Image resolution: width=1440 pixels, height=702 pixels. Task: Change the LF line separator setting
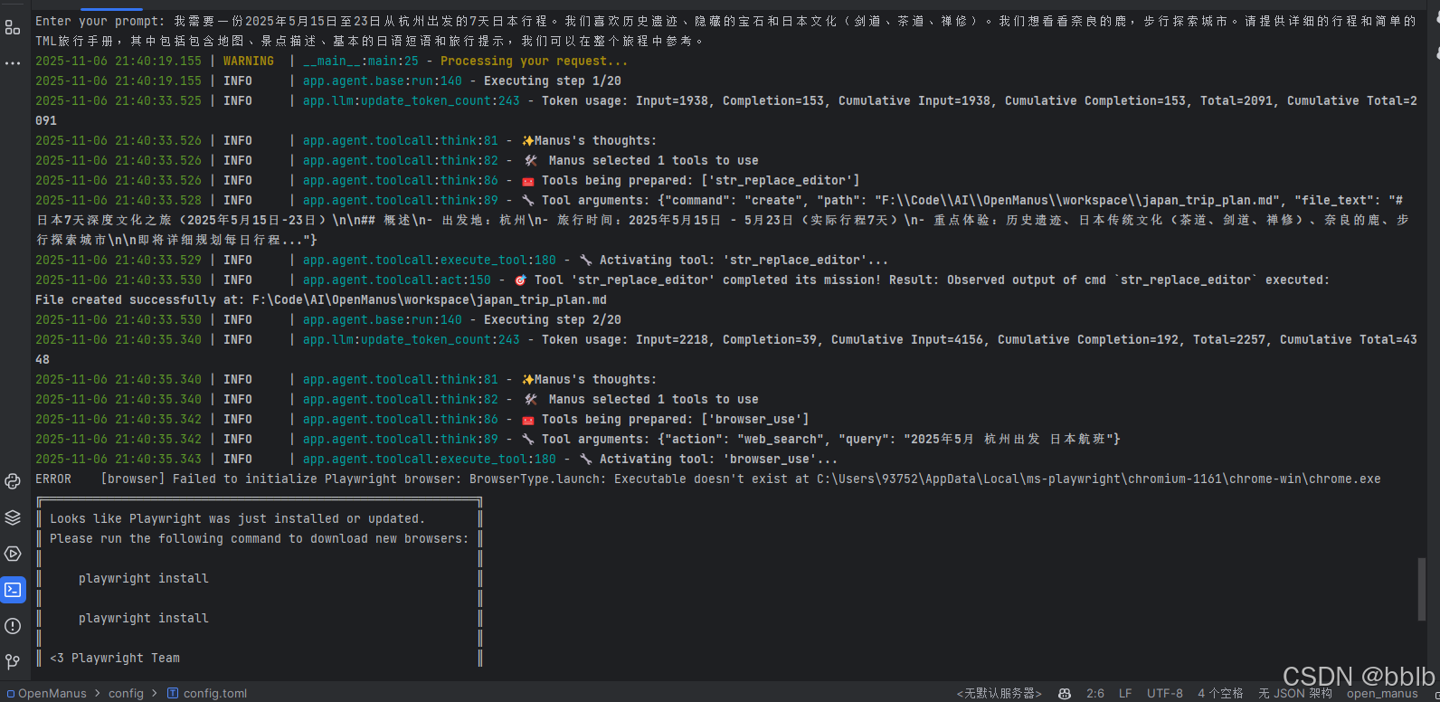click(1125, 694)
